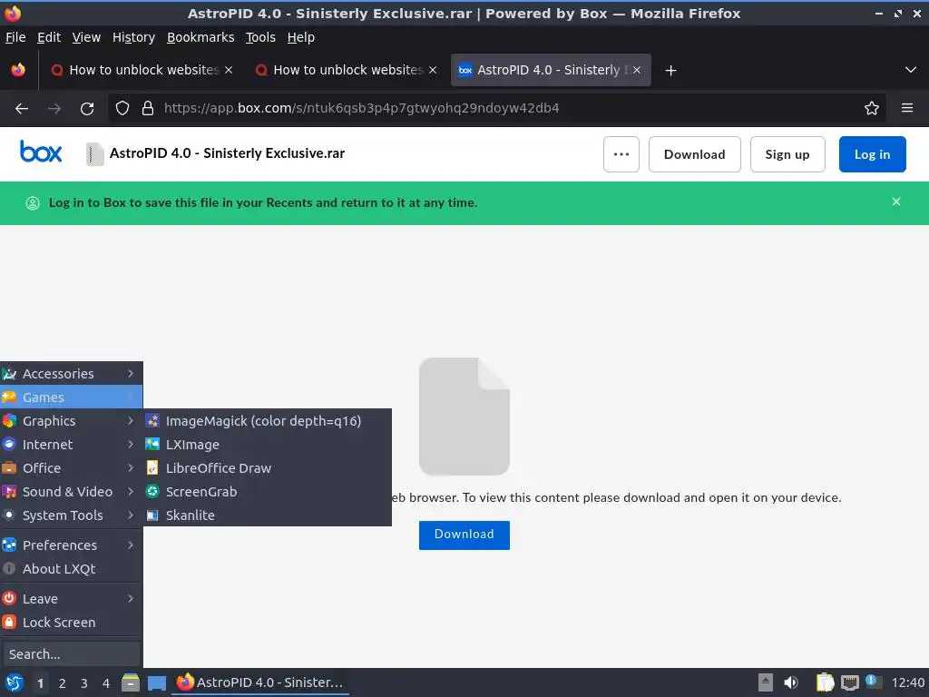Open About LXQt

tap(71, 569)
